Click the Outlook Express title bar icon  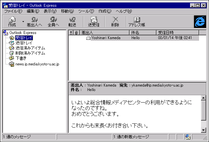click(x=5, y=5)
